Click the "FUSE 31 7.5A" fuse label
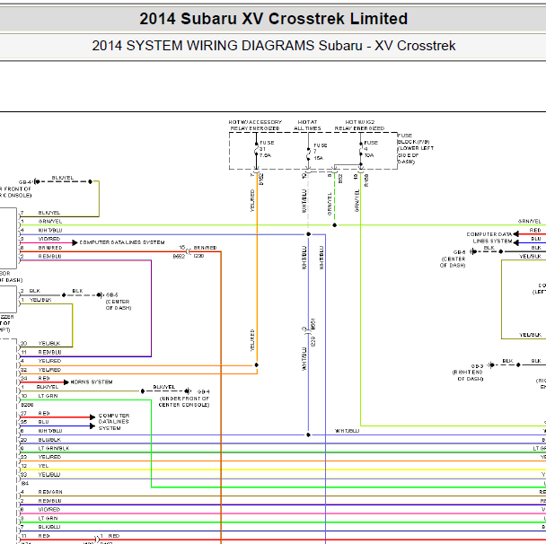The height and width of the screenshot is (544, 546). click(x=267, y=149)
